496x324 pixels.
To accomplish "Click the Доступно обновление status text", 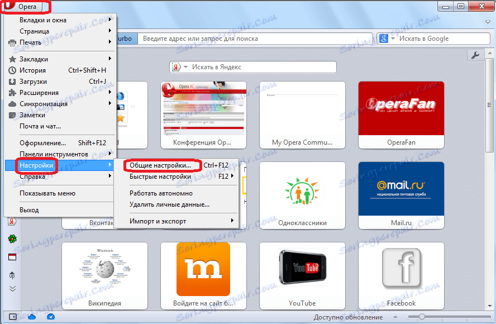I will pyautogui.click(x=348, y=317).
